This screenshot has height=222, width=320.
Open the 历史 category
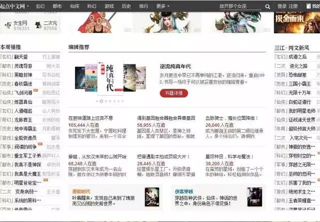point(126,6)
